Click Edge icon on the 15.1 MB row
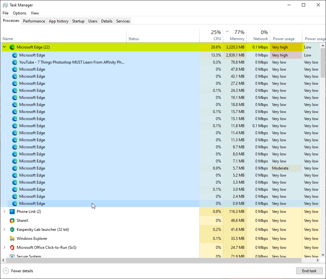 [14, 119]
